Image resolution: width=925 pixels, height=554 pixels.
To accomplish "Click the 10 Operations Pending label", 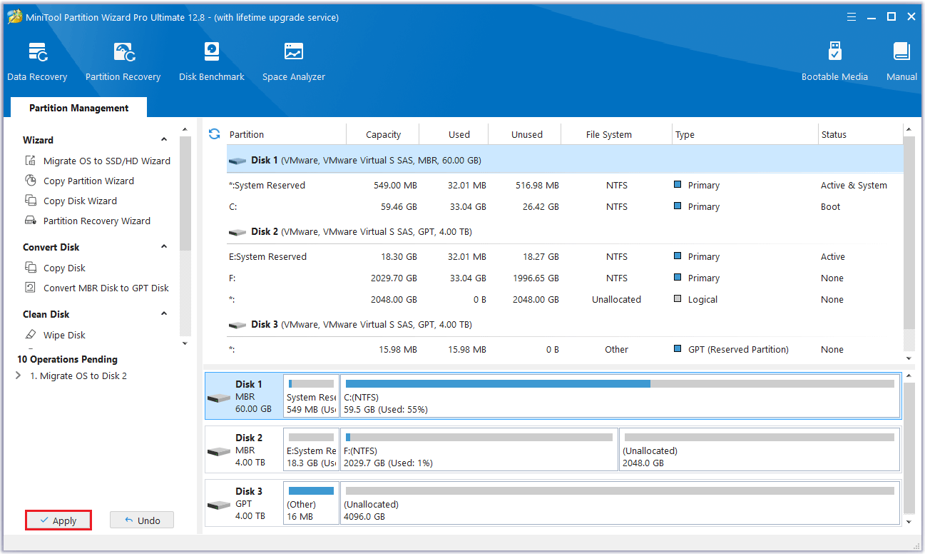I will point(67,359).
